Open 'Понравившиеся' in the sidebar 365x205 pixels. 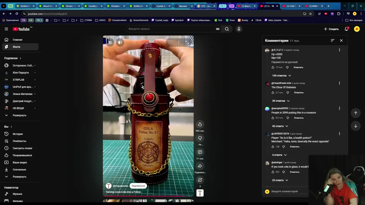pyautogui.click(x=20, y=155)
